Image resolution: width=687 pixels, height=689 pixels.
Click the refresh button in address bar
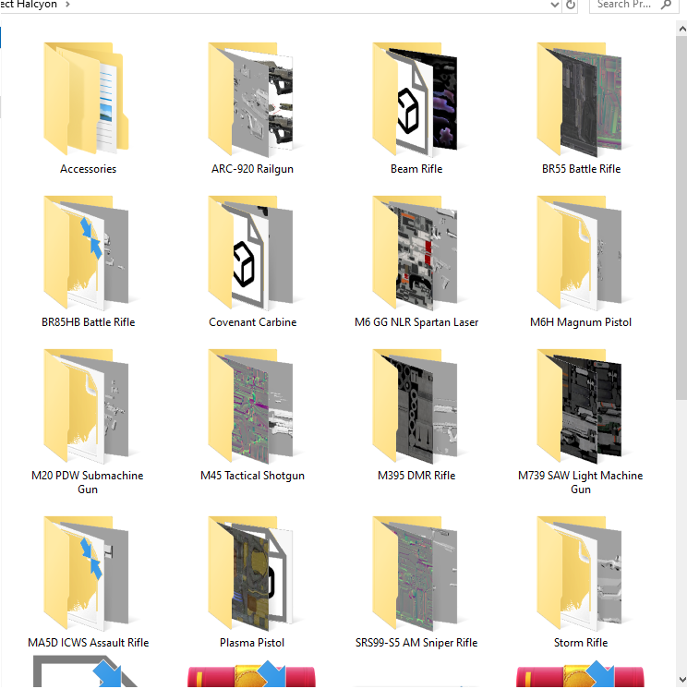coord(570,5)
